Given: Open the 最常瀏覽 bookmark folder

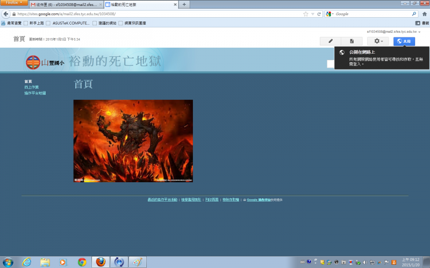Looking at the screenshot, I should 11,23.
